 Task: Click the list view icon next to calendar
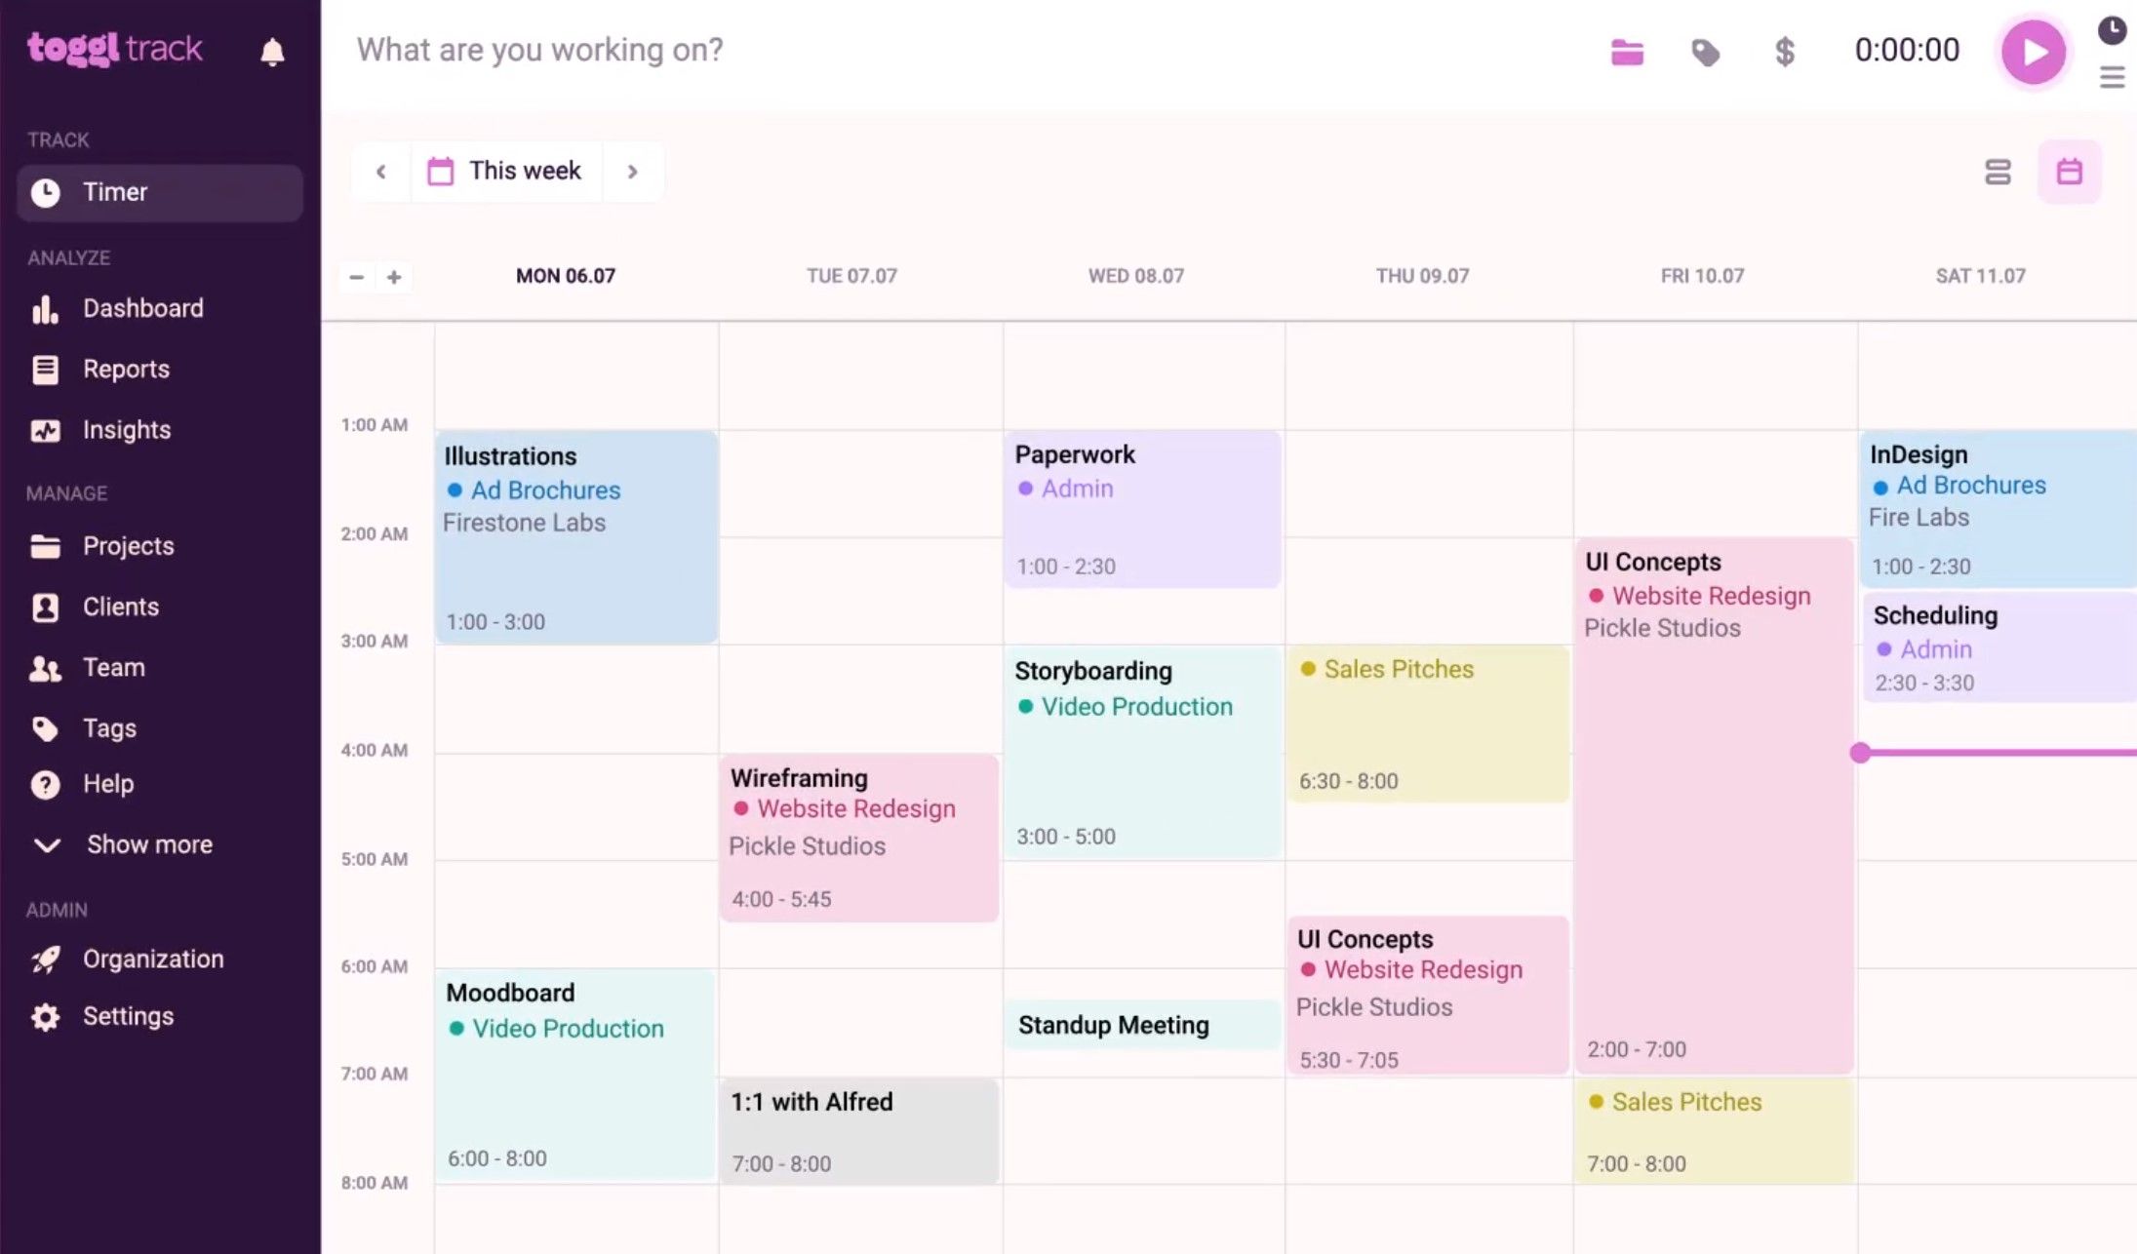click(1998, 171)
